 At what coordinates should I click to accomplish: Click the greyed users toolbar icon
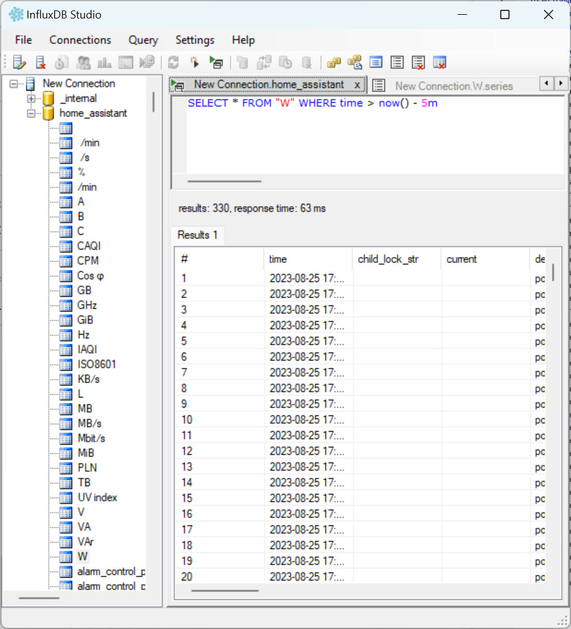(83, 63)
